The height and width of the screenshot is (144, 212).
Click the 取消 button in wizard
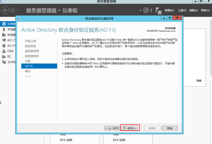pyautogui.click(x=170, y=128)
